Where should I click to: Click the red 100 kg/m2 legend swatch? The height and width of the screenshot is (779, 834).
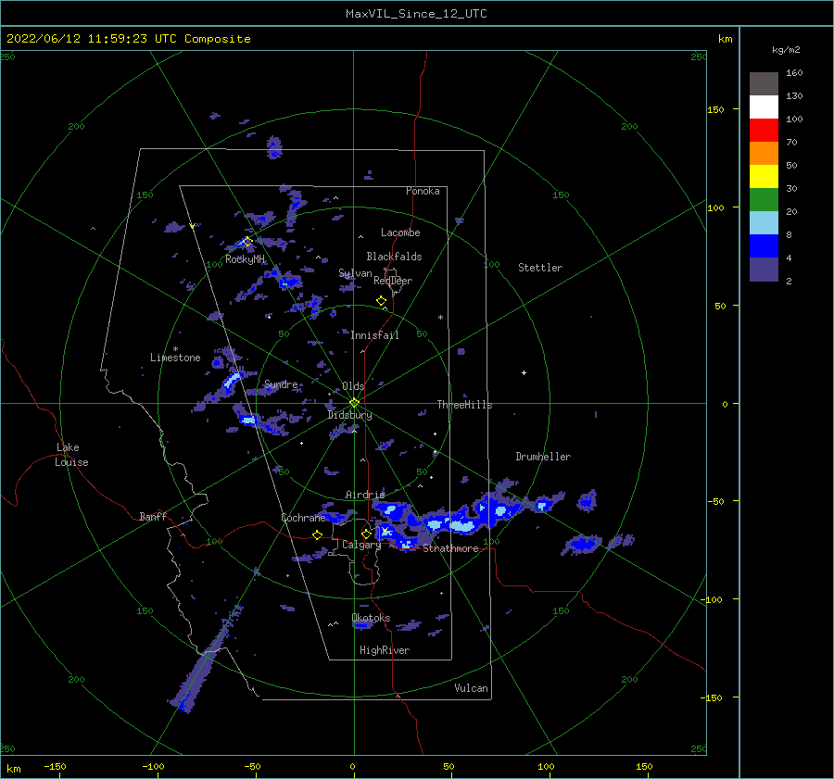(x=764, y=131)
